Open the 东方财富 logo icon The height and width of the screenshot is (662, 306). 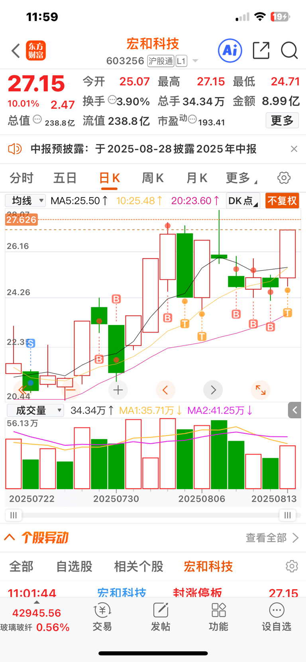36,51
